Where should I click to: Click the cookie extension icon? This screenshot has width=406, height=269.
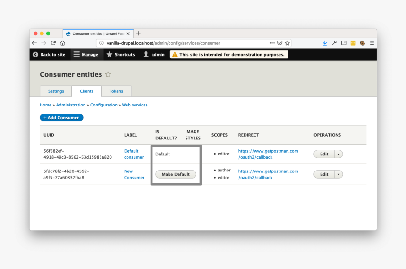click(x=363, y=43)
